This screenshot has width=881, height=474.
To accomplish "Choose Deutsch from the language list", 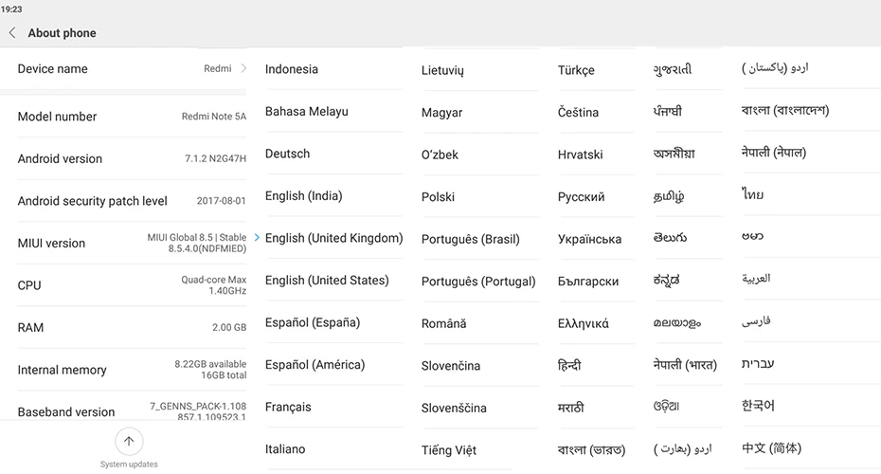I will pos(287,155).
